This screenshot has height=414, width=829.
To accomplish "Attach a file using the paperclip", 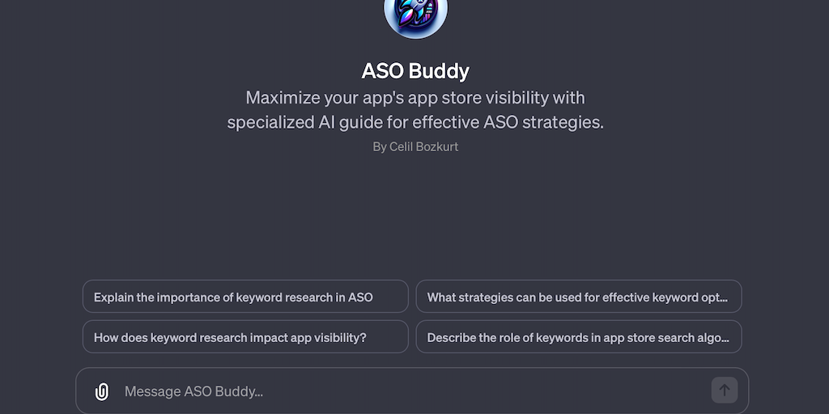I will pyautogui.click(x=102, y=391).
